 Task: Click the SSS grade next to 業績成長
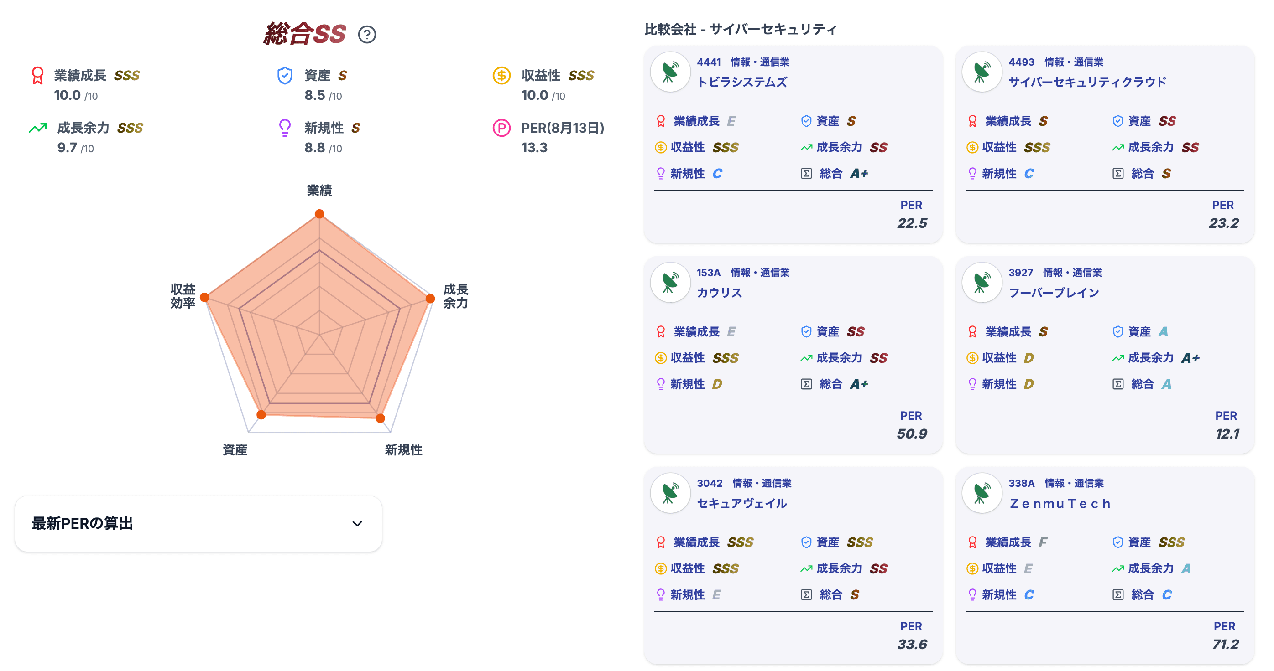click(128, 75)
